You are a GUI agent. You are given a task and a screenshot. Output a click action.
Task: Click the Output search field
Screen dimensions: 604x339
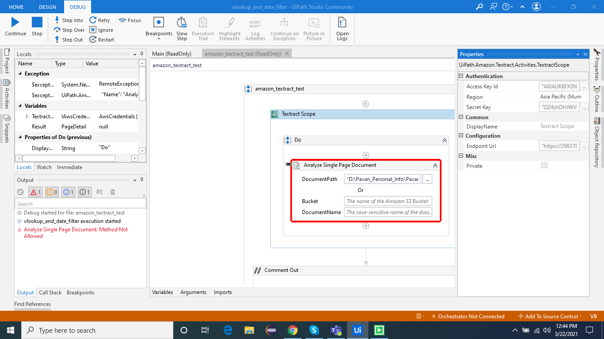point(80,203)
